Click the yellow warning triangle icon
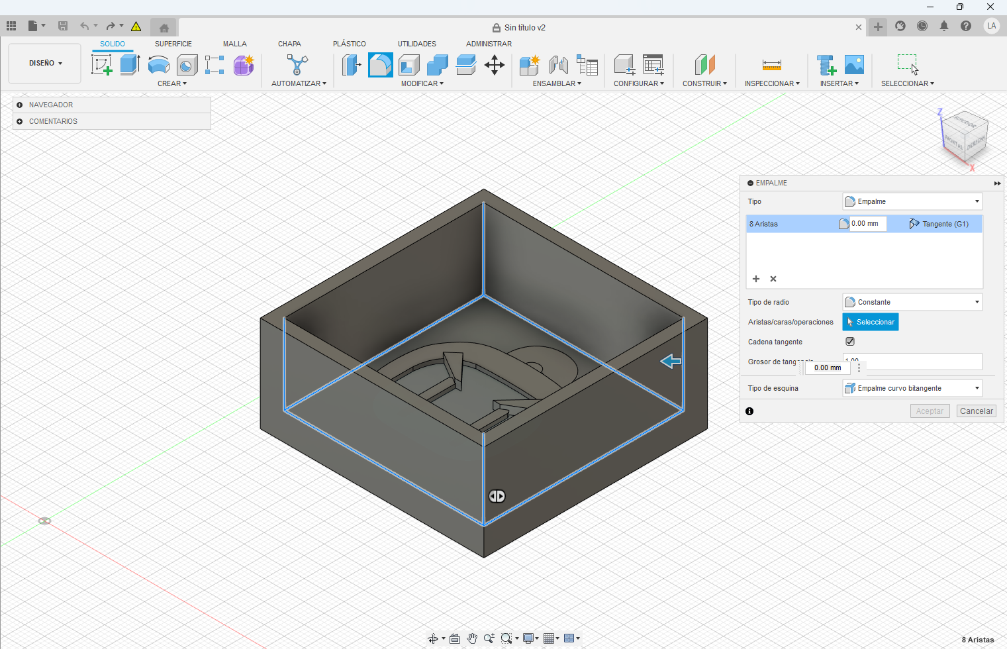 [136, 26]
